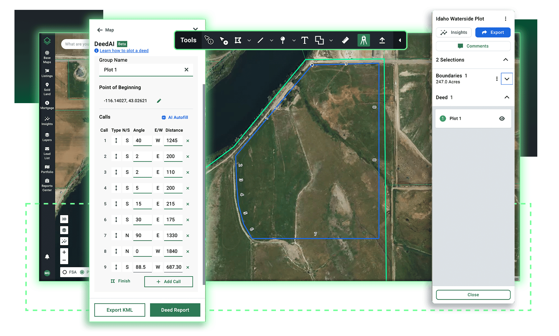
Task: Collapse the DeedAI panel chevron
Action: pos(195,29)
